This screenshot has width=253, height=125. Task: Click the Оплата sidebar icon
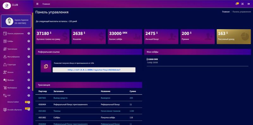point(5,72)
